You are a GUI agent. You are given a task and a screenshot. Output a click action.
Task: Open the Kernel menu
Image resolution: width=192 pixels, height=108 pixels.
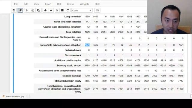[70, 4]
